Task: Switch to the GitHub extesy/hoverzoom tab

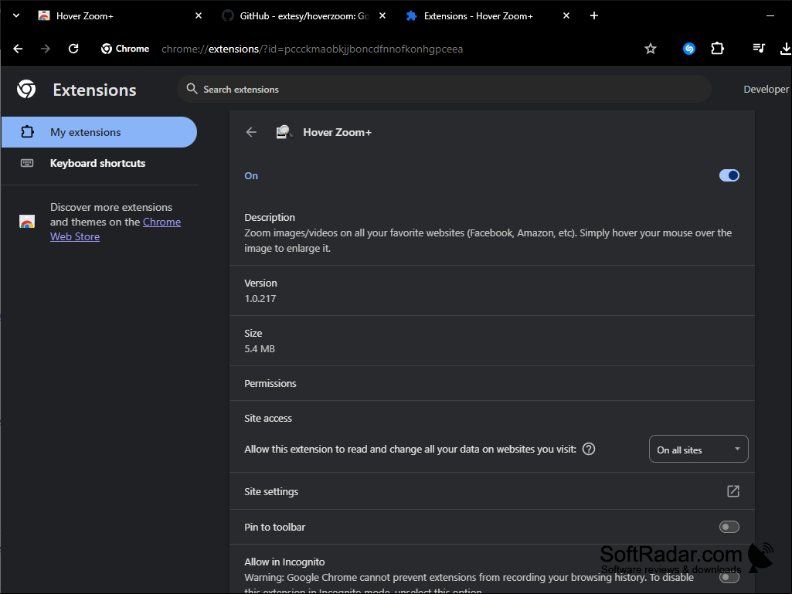Action: tap(304, 15)
